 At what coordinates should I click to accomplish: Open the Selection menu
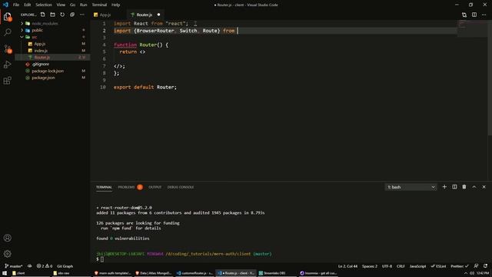coord(44,5)
